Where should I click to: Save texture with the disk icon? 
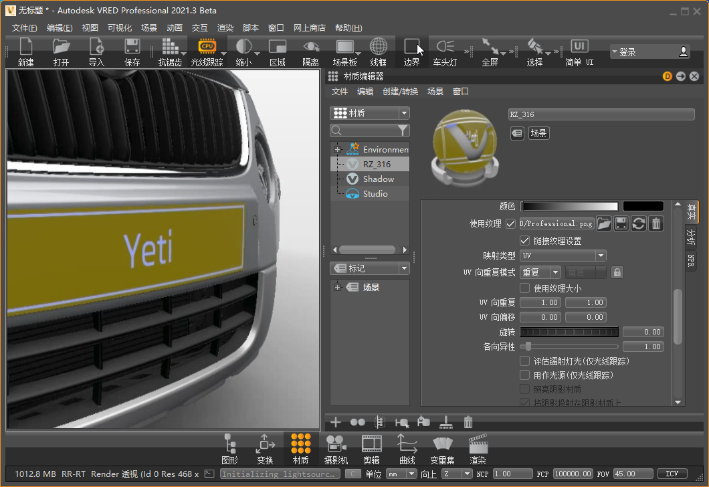coord(621,223)
